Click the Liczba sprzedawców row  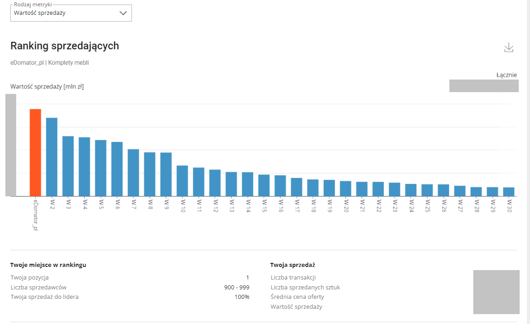click(x=130, y=287)
